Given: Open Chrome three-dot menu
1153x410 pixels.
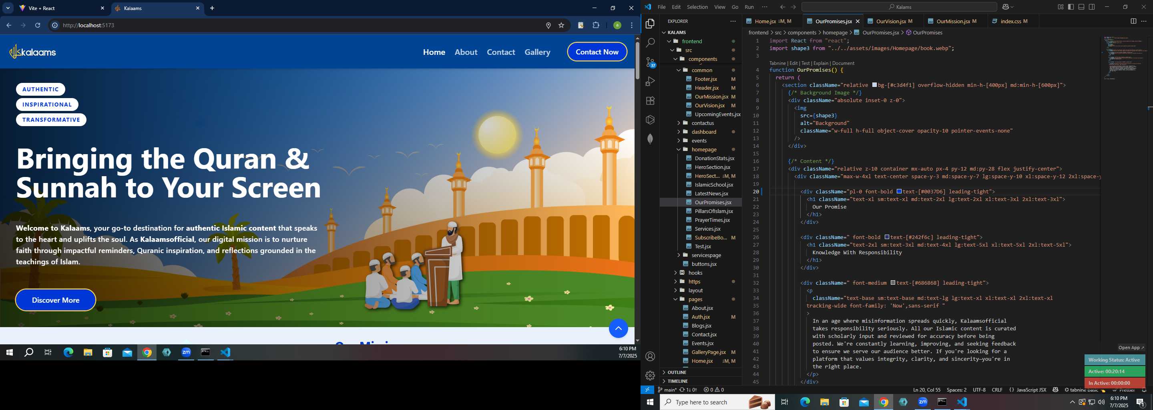Looking at the screenshot, I should click(632, 25).
